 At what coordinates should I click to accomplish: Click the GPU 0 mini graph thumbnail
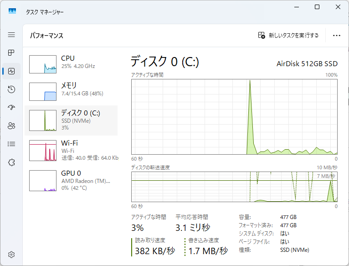coord(43,181)
